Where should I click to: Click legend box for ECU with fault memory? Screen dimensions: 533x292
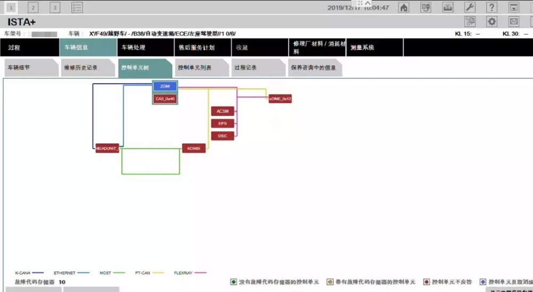click(330, 282)
